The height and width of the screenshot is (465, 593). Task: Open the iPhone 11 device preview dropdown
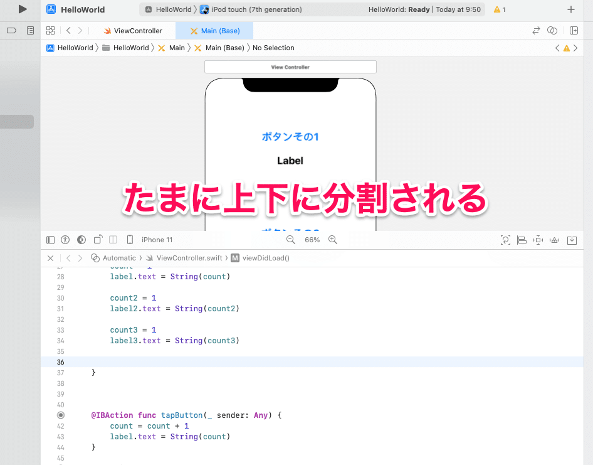point(157,239)
